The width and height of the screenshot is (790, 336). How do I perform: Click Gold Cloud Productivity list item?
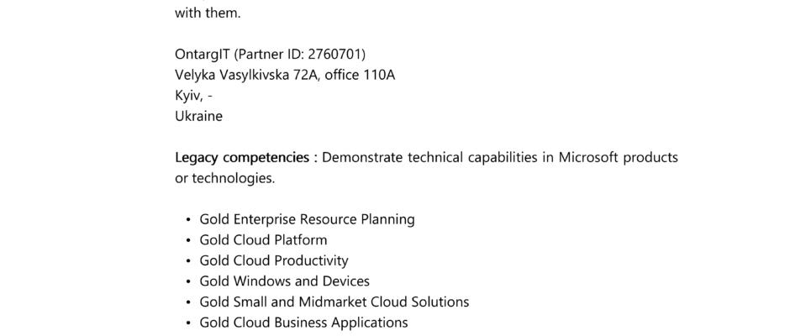pos(274,261)
